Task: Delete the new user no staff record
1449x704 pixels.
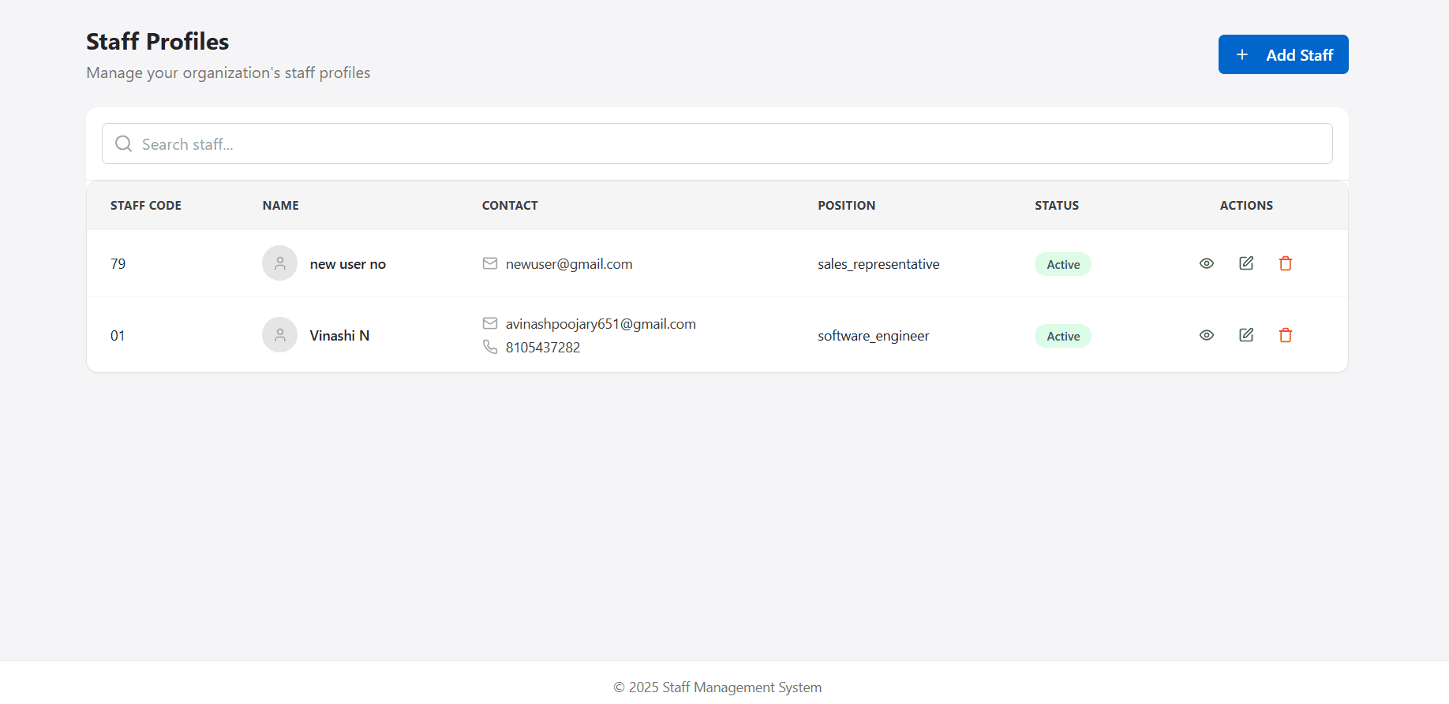Action: point(1286,263)
